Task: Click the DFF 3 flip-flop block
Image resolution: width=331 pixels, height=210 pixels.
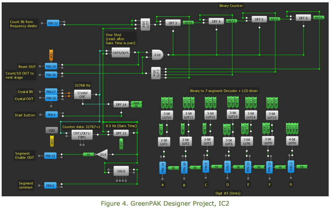Action: (173, 23)
